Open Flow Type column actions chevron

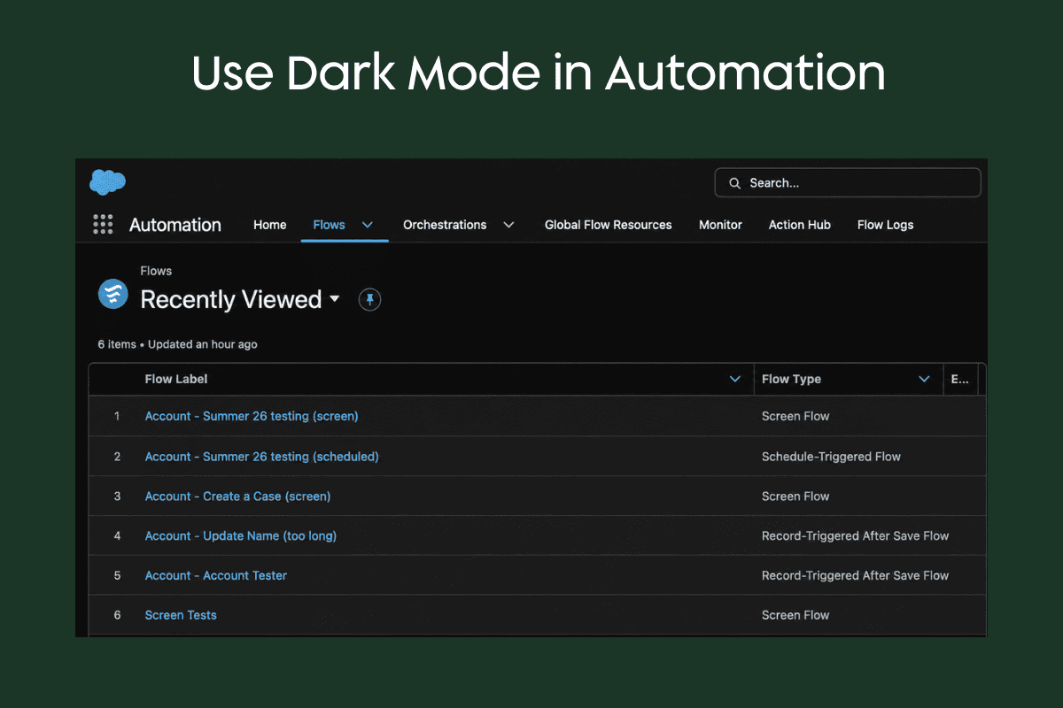[x=924, y=379]
